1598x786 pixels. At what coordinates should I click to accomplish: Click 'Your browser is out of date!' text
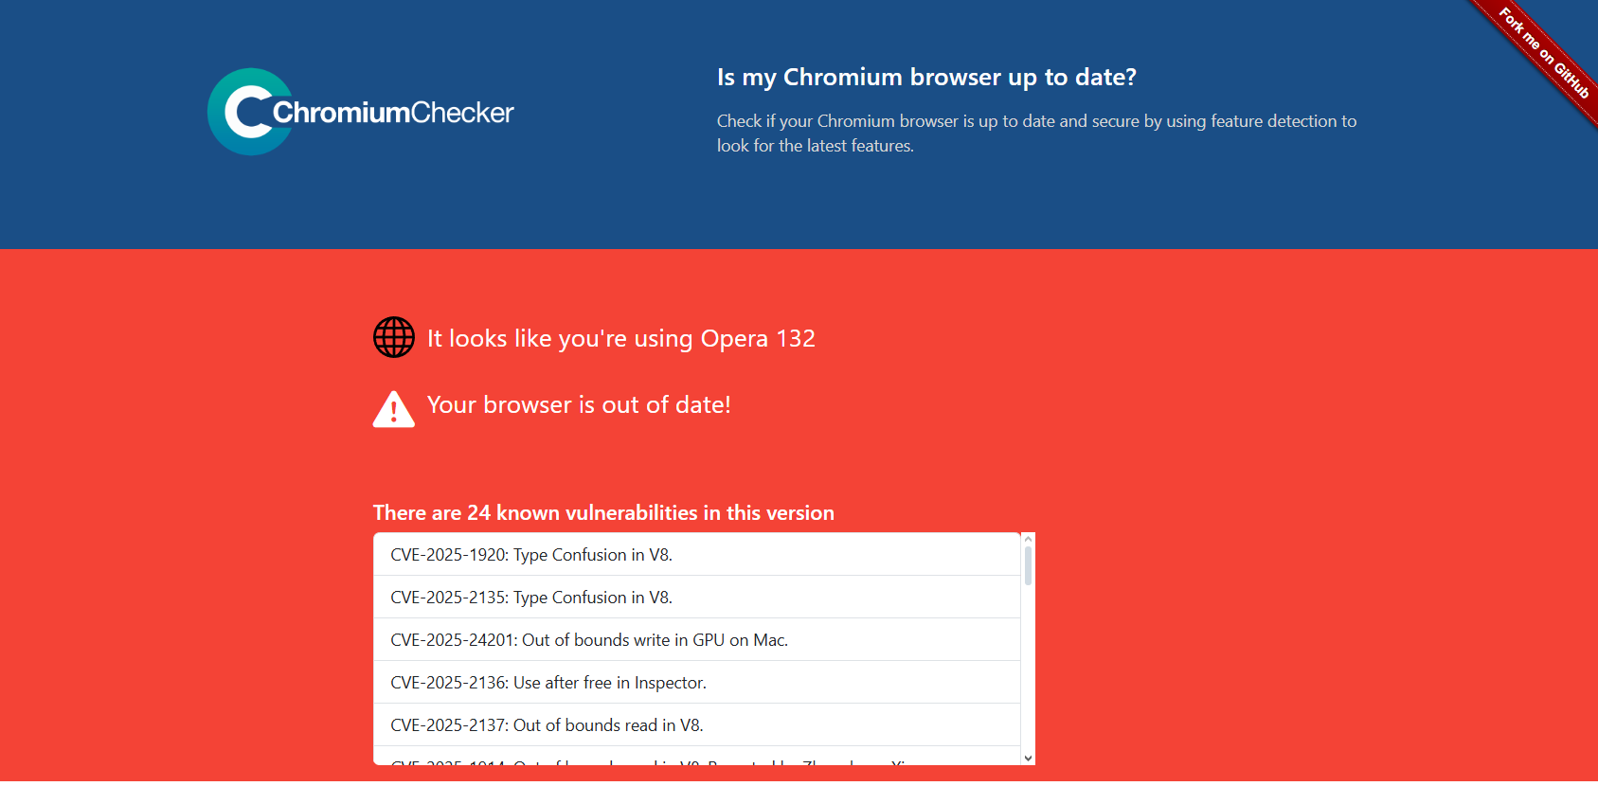[x=579, y=404]
